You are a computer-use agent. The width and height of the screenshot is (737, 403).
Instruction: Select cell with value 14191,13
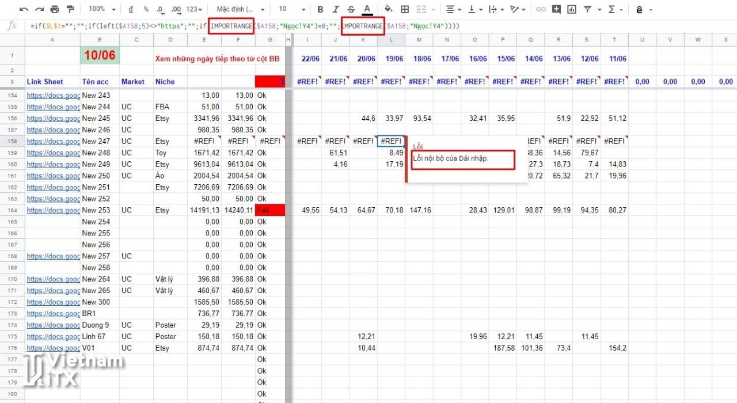coord(204,210)
